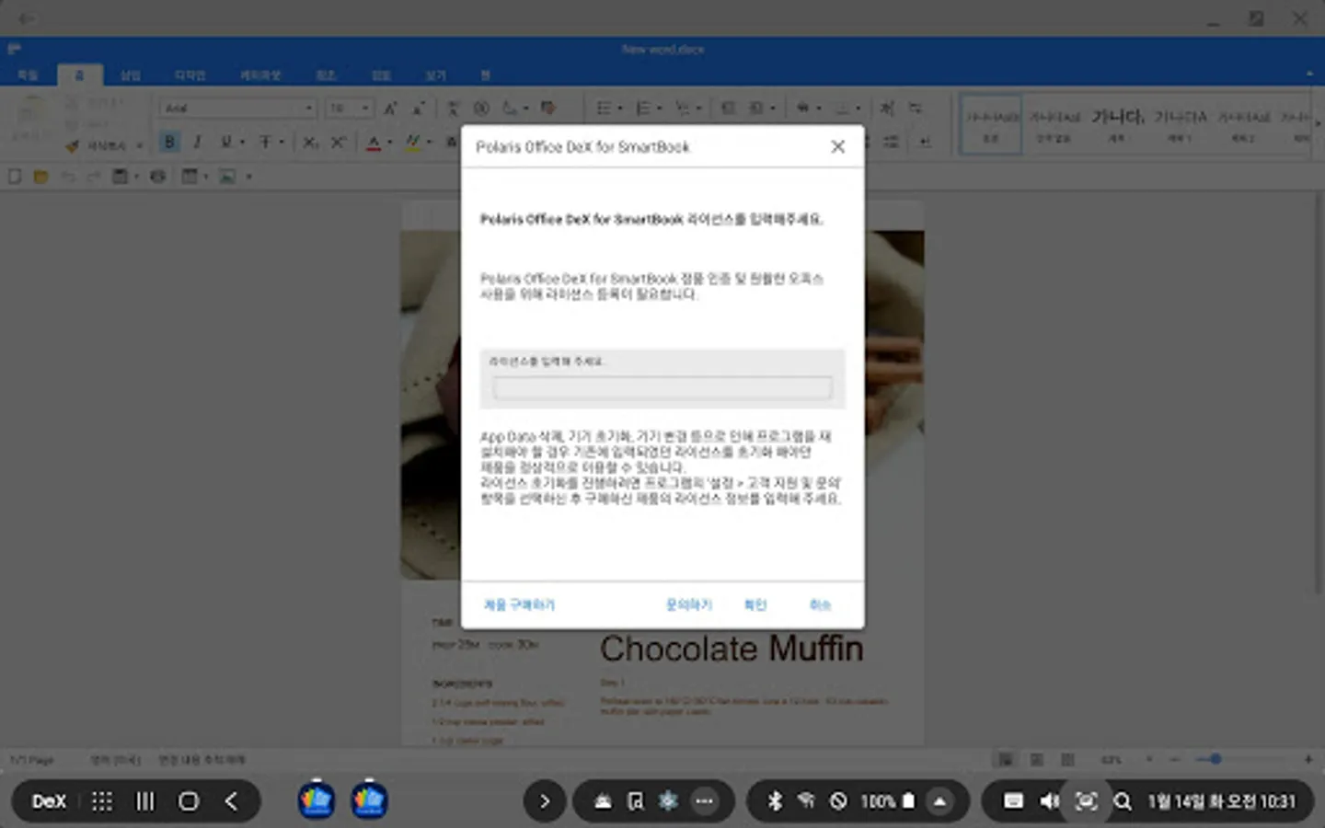Viewport: 1325px width, 828px height.
Task: Click the DeX home circle icon
Action: click(x=189, y=801)
